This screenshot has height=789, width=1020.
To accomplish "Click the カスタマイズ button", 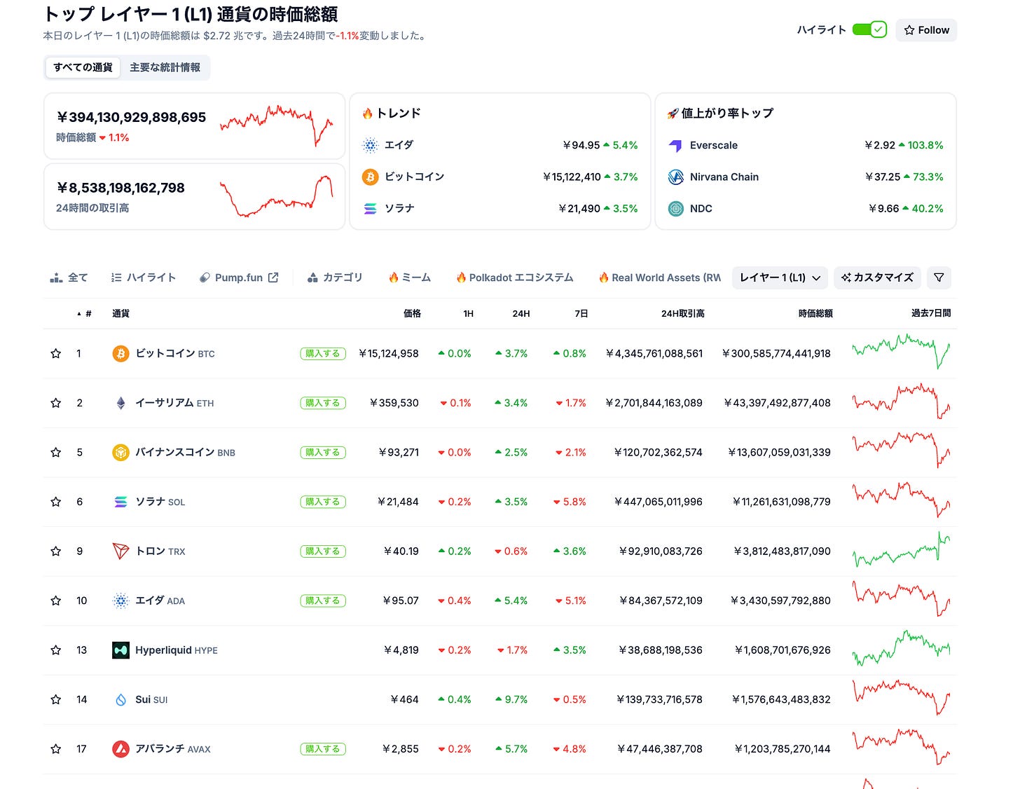I will 877,277.
